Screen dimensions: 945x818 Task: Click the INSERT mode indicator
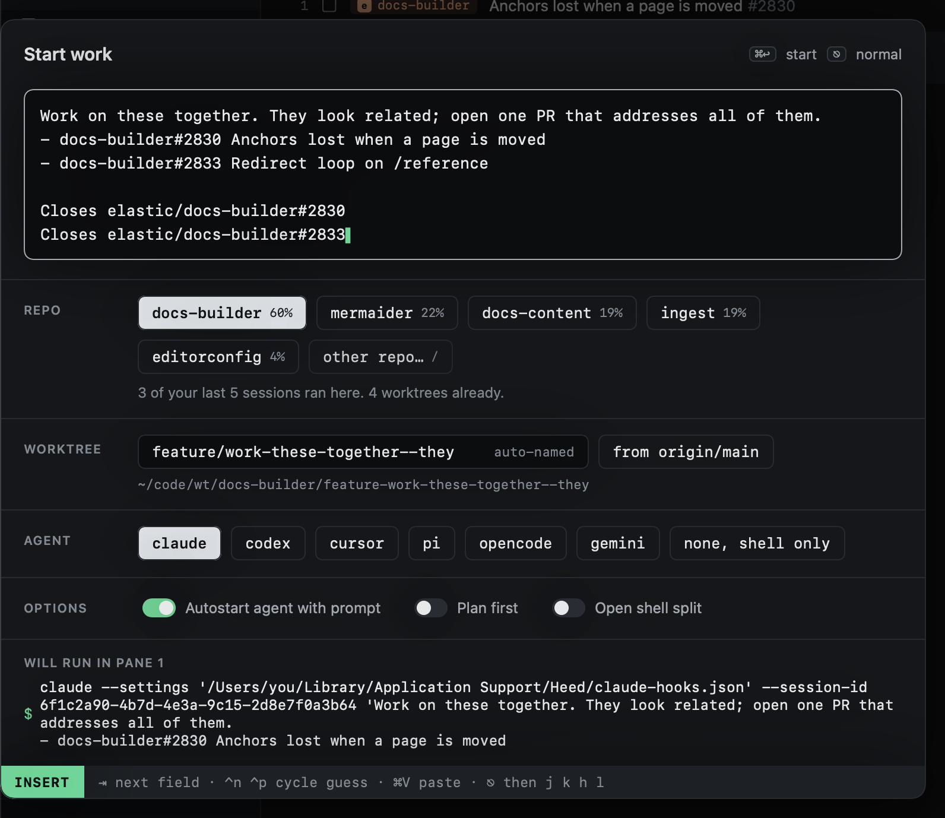coord(42,782)
